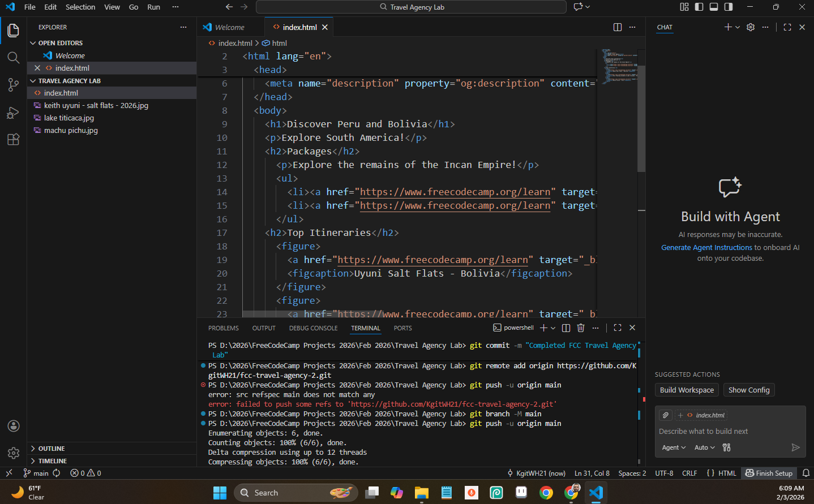
Task: Open the Auto model picker dropdown
Action: (x=704, y=447)
